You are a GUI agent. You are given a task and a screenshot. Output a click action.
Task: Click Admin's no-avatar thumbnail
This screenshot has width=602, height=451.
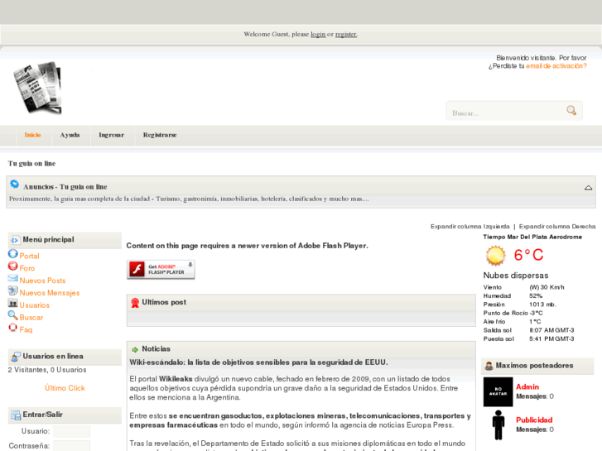pyautogui.click(x=498, y=392)
